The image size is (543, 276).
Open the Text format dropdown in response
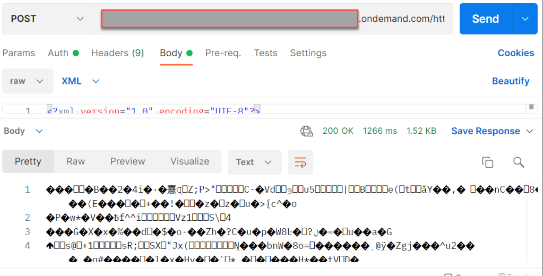pos(254,162)
